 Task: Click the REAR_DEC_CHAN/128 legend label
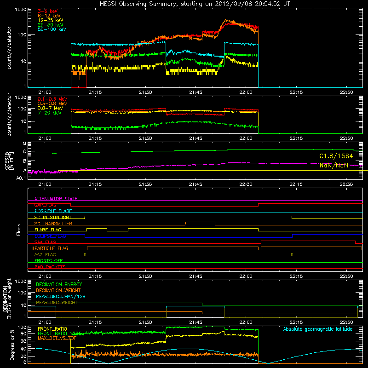pos(61,296)
